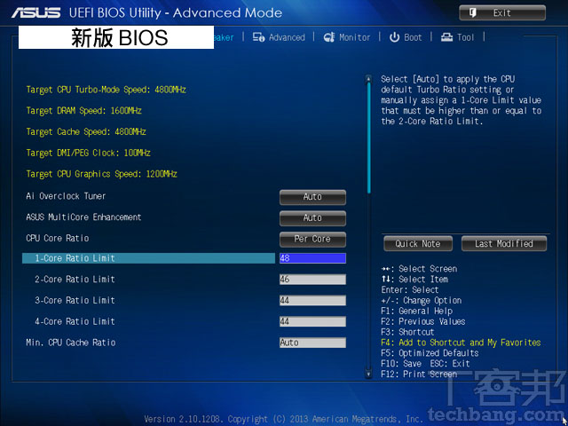The width and height of the screenshot is (568, 426).
Task: Click the F4: Add to Shortcut and My Favorites hint
Action: pyautogui.click(x=461, y=343)
